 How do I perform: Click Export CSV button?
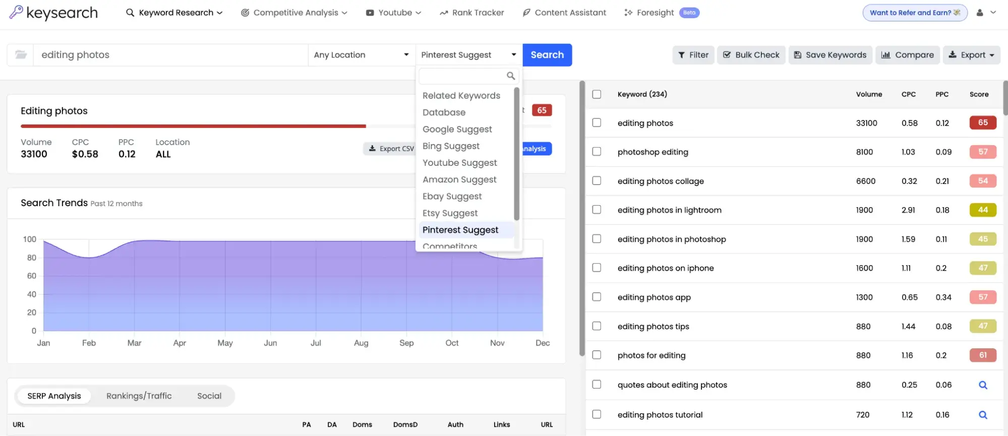389,149
